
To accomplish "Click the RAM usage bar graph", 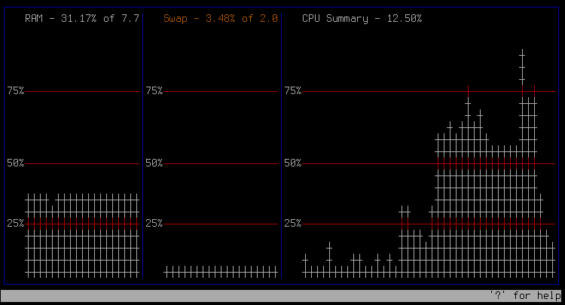I will (82, 236).
